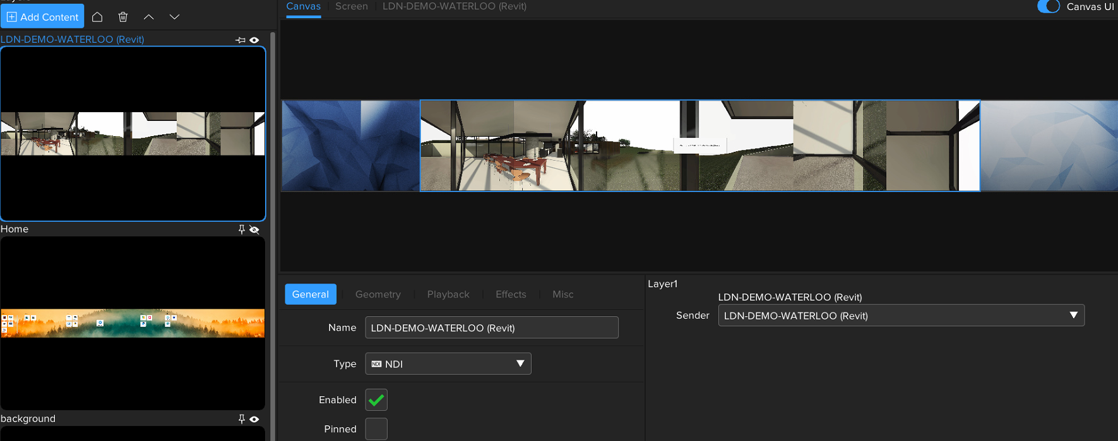The width and height of the screenshot is (1118, 441).
Task: Switch to the Geometry tab
Action: pos(378,294)
